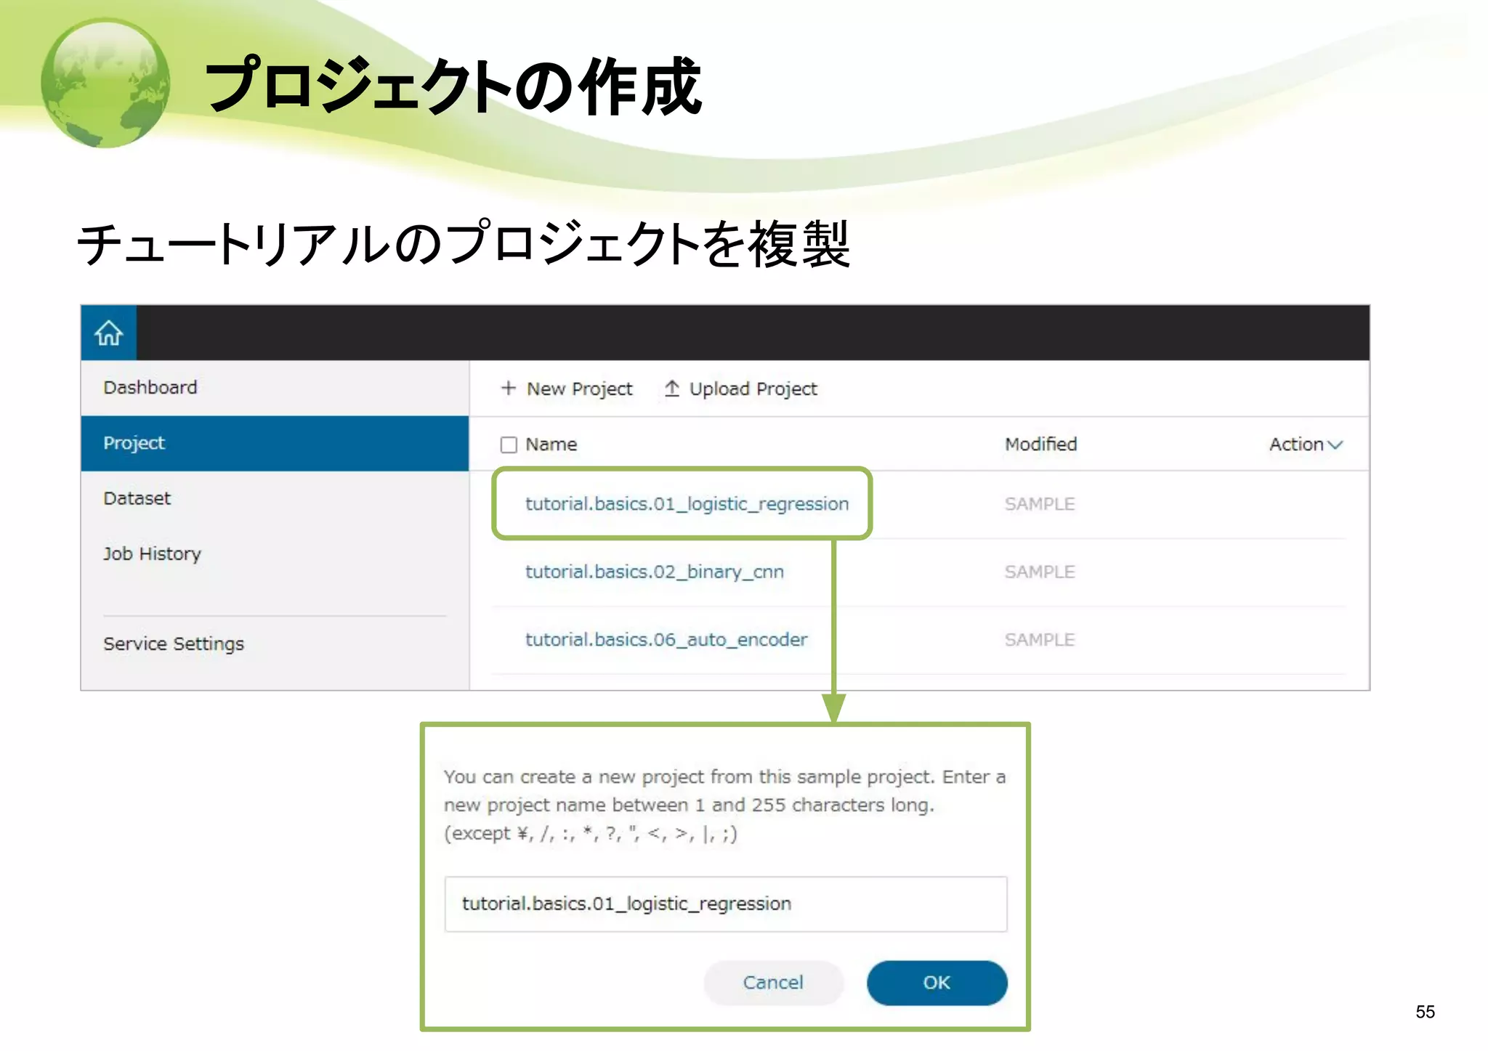This screenshot has width=1488, height=1051.
Task: Open Service Settings
Action: point(174,644)
